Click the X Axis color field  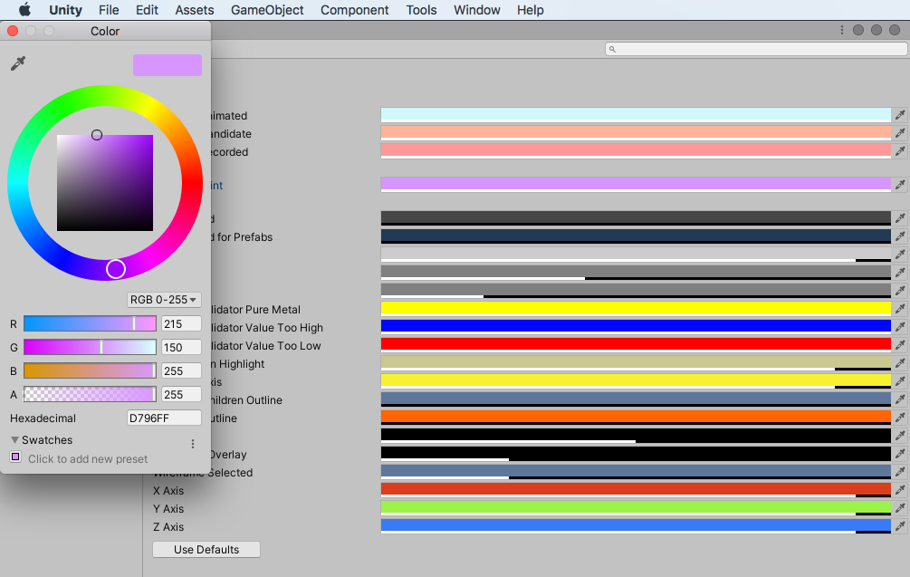tap(636, 490)
